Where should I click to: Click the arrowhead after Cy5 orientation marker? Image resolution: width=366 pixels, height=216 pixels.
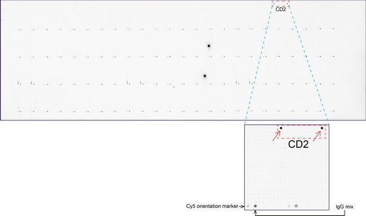(243, 206)
